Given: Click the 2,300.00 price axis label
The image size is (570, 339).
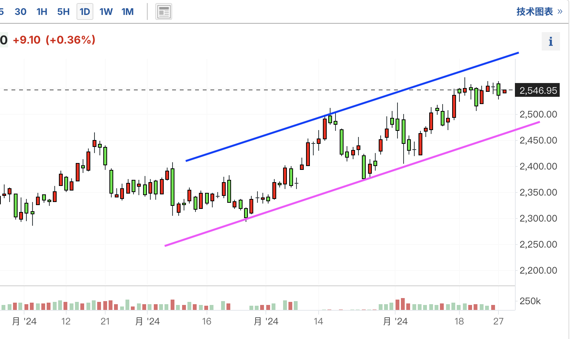Looking at the screenshot, I should point(538,218).
